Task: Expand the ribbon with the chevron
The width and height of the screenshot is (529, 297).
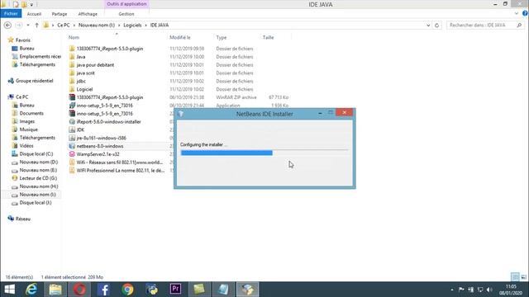Action: [x=517, y=13]
